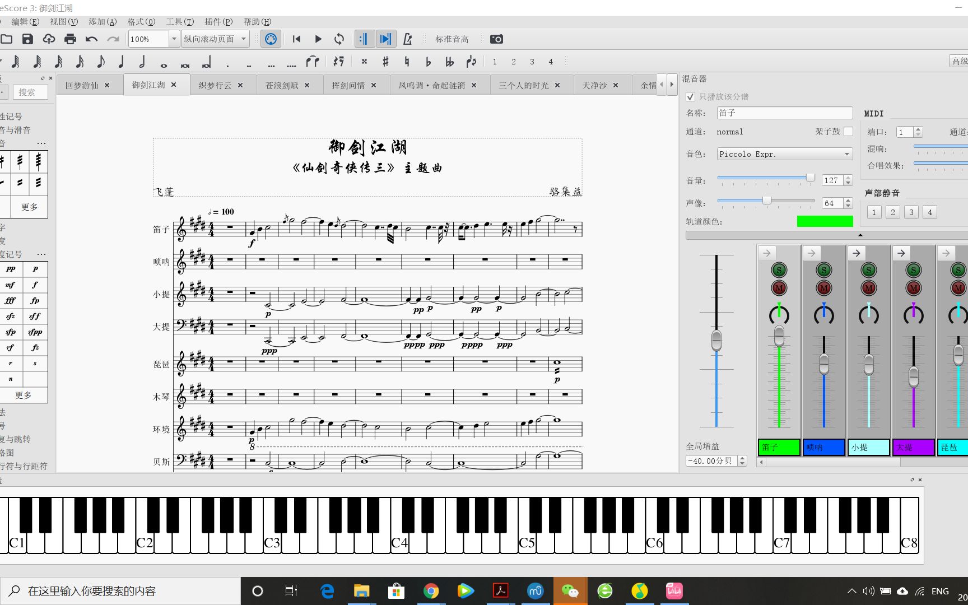Open the zoom level 100% dropdown
This screenshot has height=605, width=968.
click(x=174, y=39)
